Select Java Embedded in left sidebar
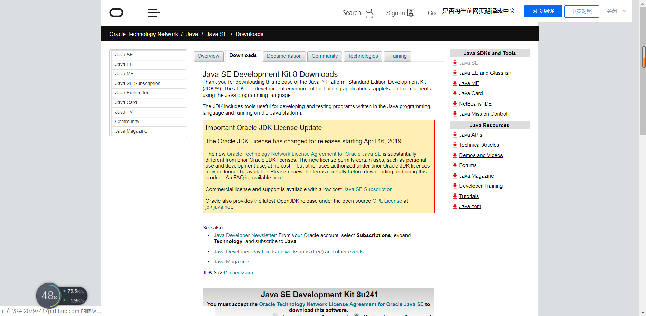Screen dimensions: 646x316 click(x=149, y=93)
